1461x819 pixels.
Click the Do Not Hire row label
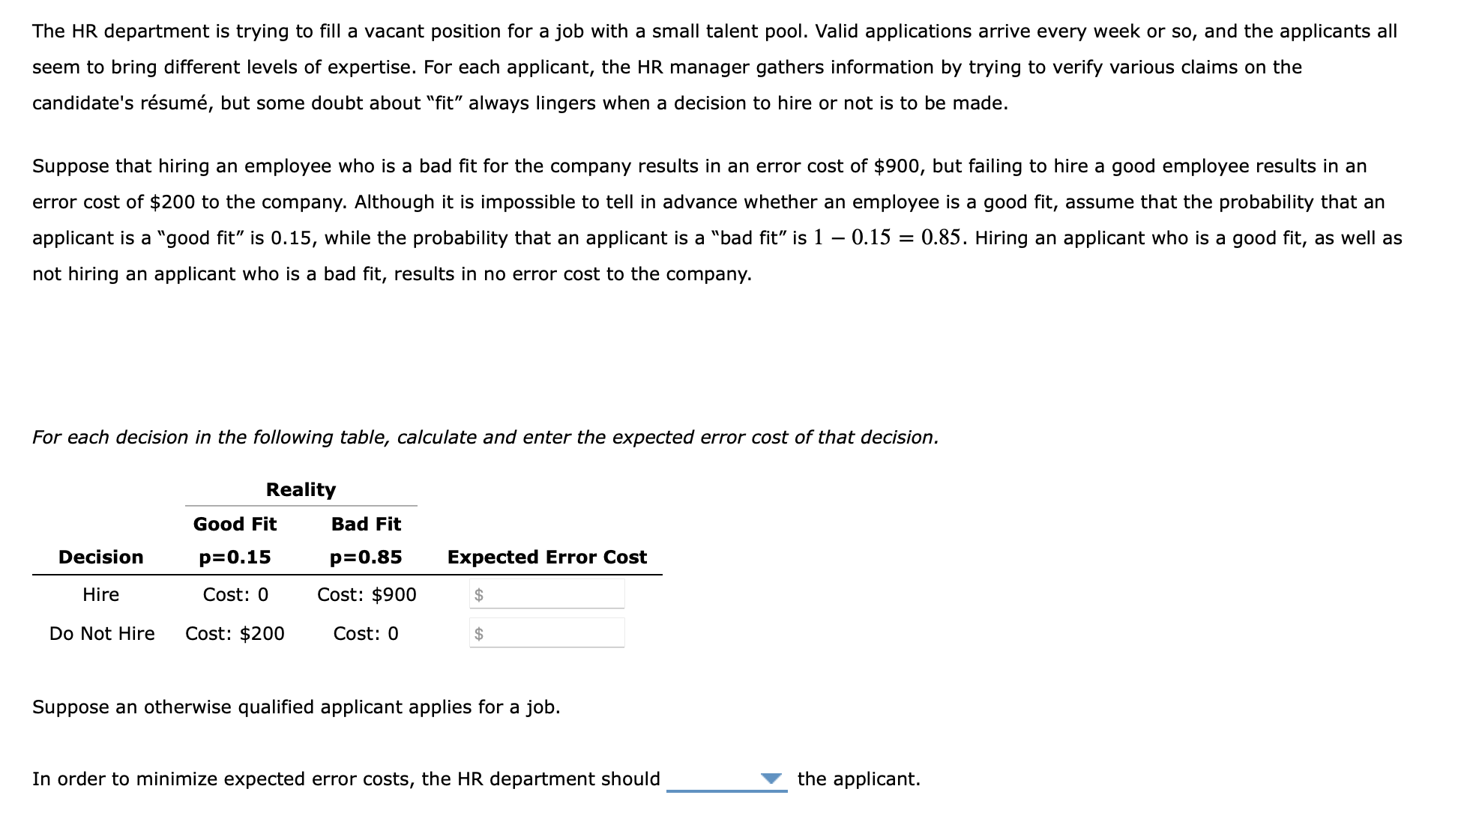point(102,633)
